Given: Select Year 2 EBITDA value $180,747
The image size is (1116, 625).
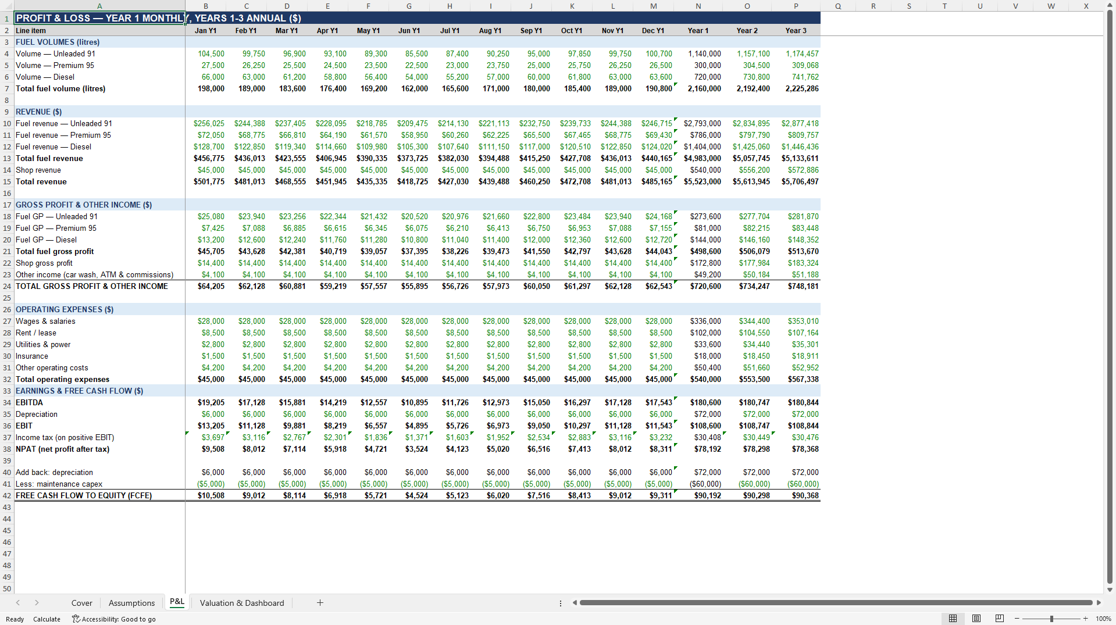Looking at the screenshot, I should [747, 402].
